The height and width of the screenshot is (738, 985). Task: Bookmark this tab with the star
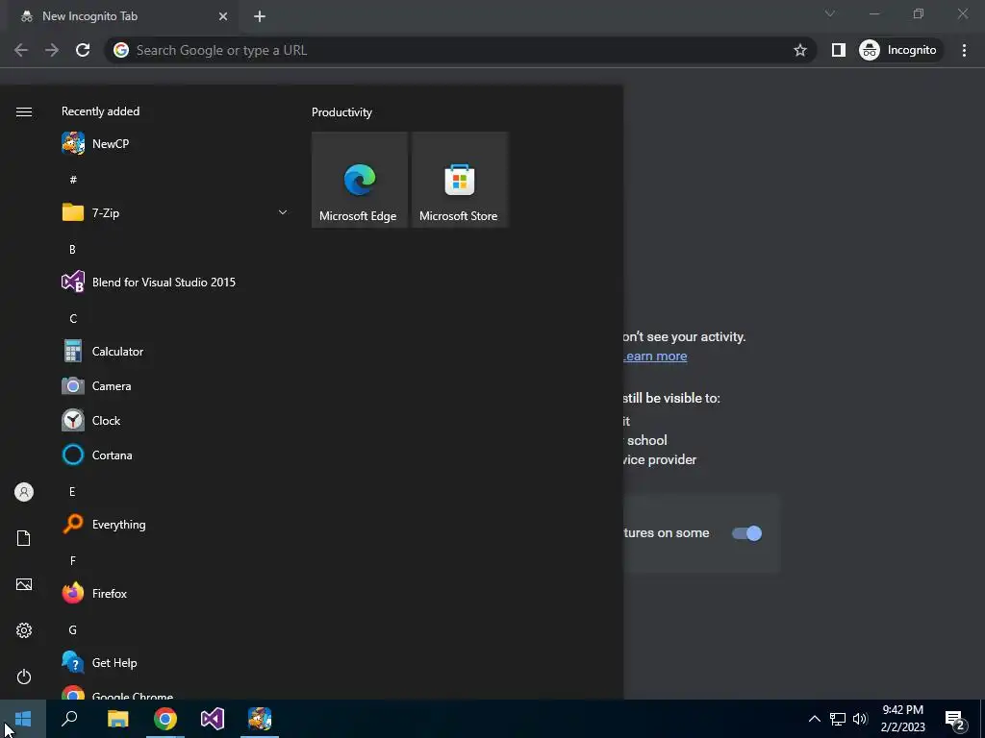[799, 50]
